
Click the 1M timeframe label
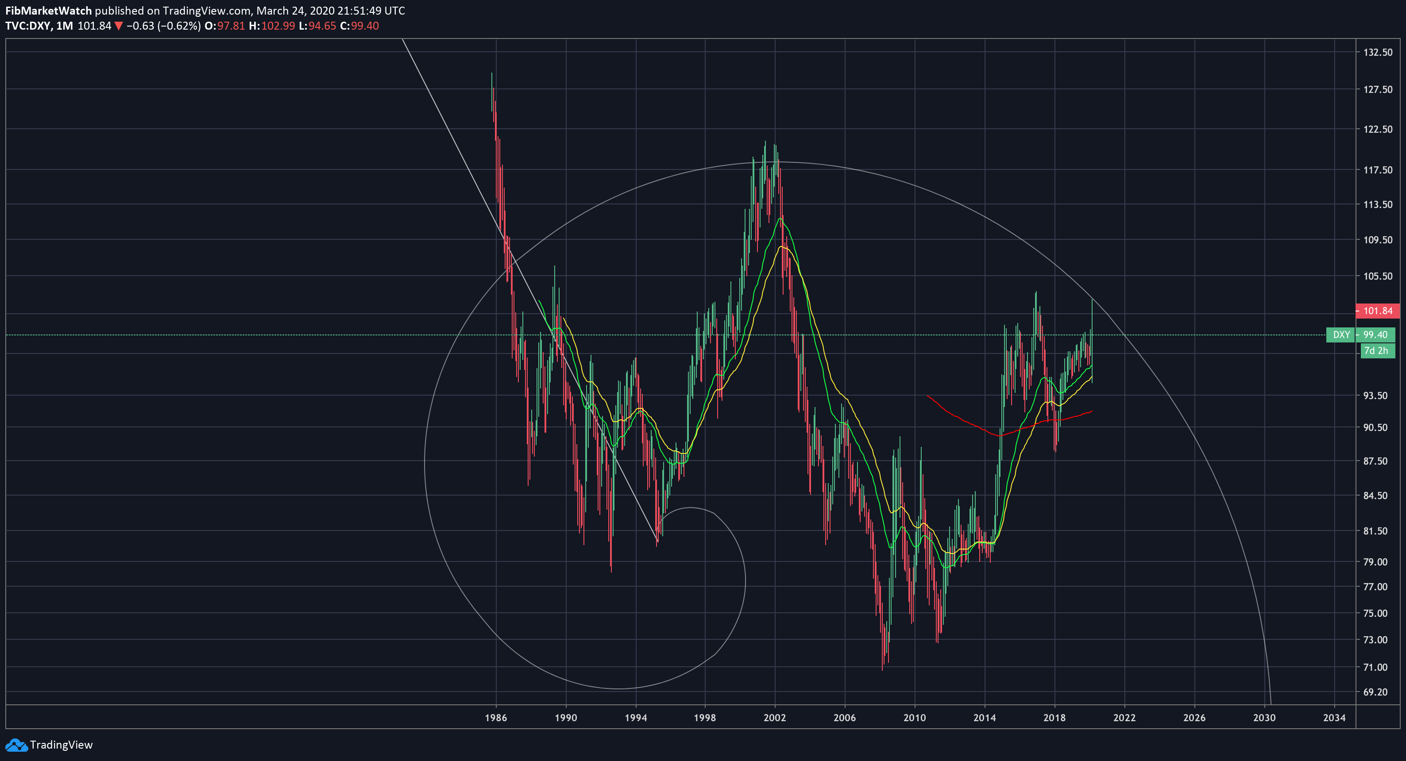(x=64, y=26)
